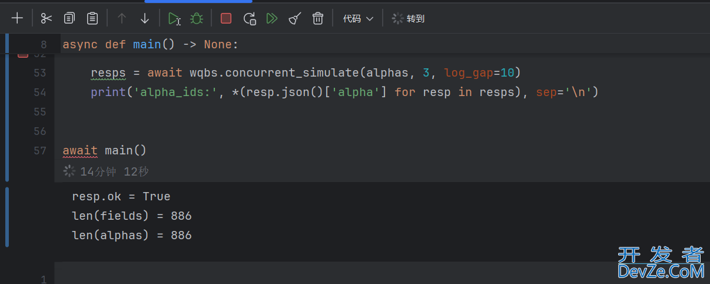Click the log_gap=10 argument

479,73
